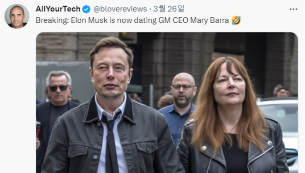The image size is (305, 173).
Task: Visit the @blovereviews handle link
Action: pyautogui.click(x=120, y=9)
